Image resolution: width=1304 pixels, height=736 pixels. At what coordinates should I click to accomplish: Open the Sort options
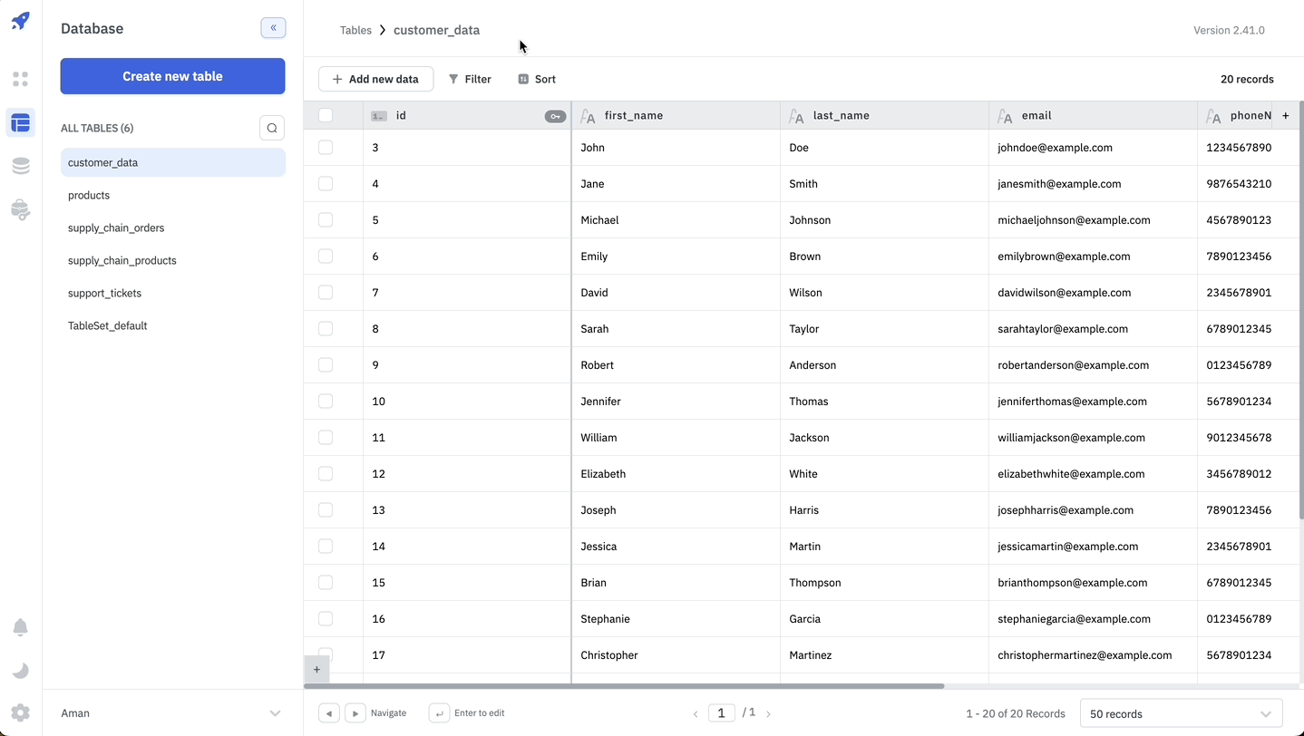(537, 79)
